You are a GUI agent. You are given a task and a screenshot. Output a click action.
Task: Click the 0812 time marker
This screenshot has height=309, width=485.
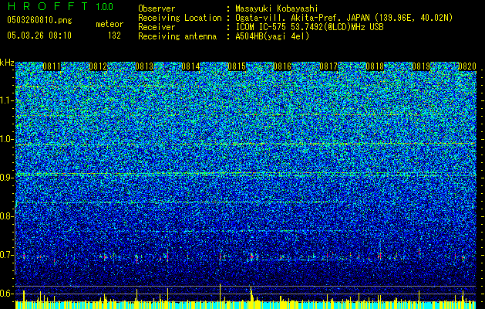click(x=98, y=66)
